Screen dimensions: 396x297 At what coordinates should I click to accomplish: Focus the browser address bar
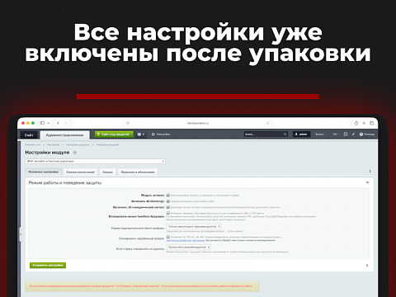pyautogui.click(x=198, y=123)
